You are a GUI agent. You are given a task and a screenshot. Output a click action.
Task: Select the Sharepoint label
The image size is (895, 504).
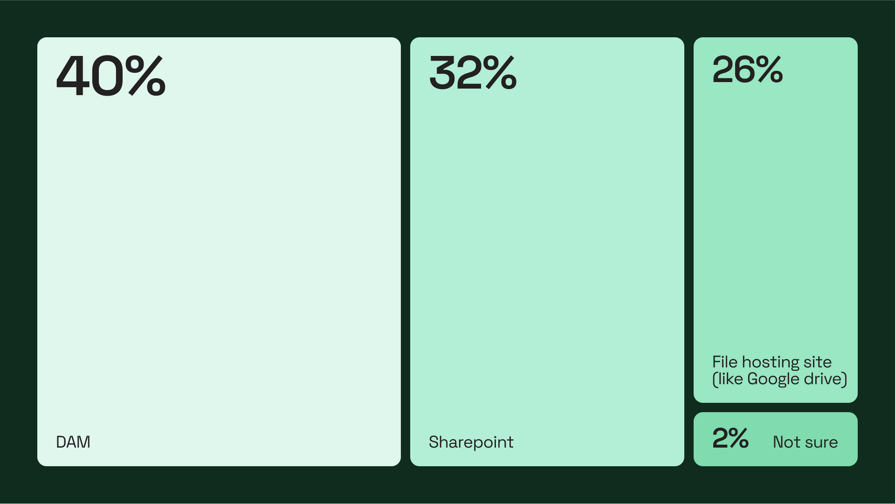(x=471, y=442)
